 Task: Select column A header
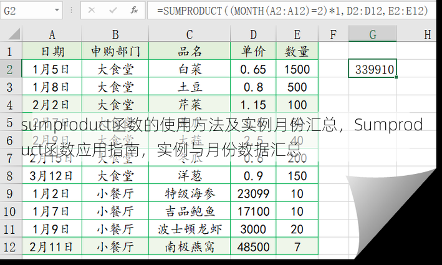(52, 34)
